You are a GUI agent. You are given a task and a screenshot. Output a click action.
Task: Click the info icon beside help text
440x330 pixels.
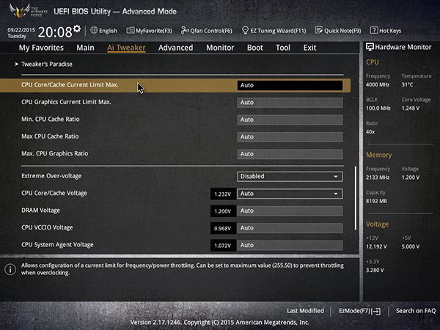pyautogui.click(x=10, y=269)
